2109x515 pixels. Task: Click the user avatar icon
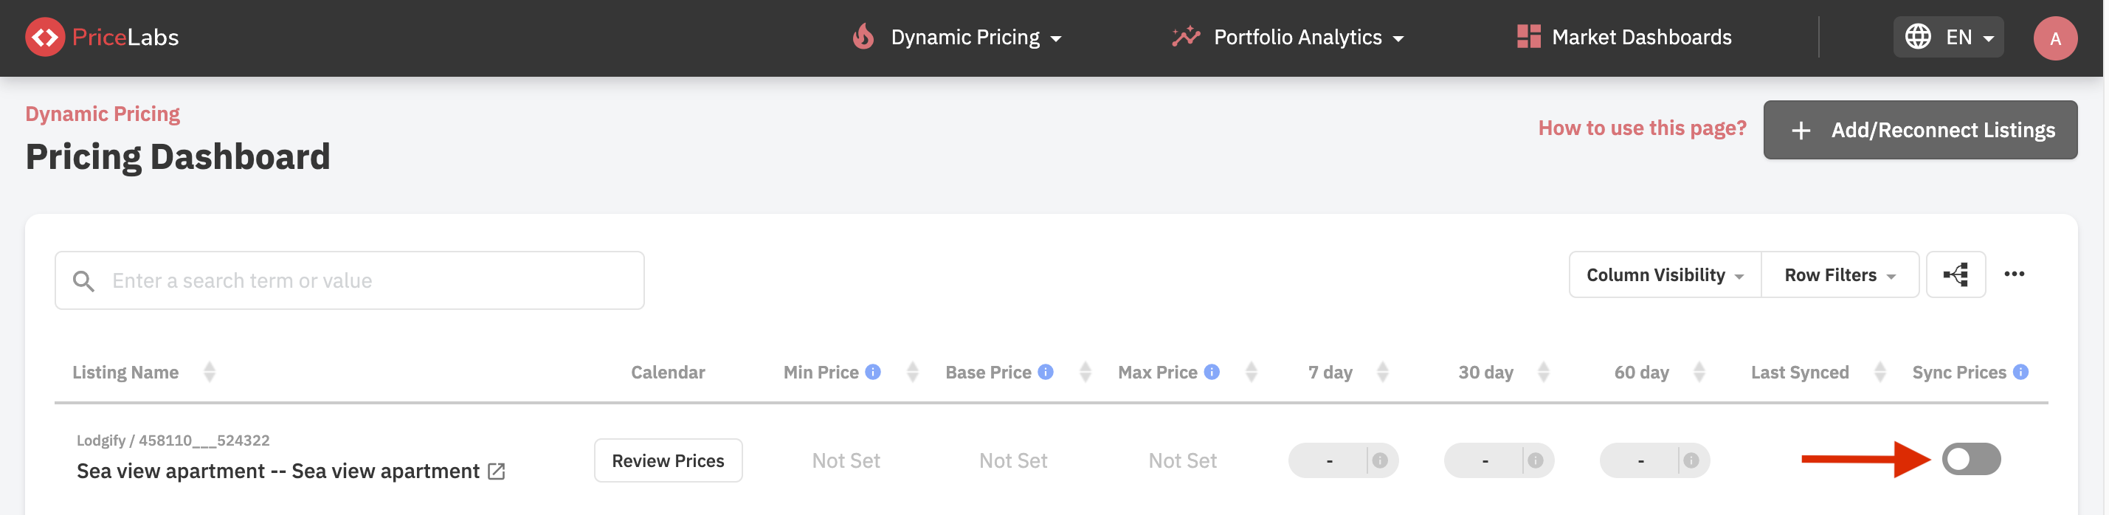[x=2054, y=38]
